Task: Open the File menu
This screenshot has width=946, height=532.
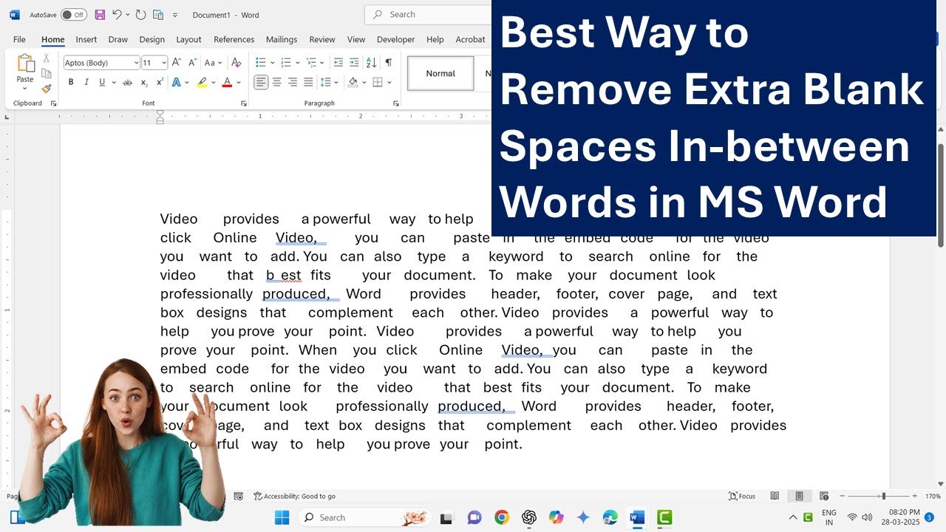Action: [19, 40]
